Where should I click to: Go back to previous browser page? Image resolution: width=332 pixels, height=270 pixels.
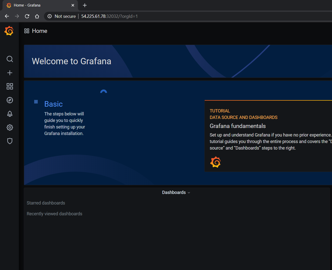click(x=7, y=16)
